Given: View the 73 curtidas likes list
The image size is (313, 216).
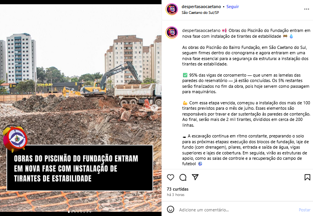Looking at the screenshot, I should 178,189.
